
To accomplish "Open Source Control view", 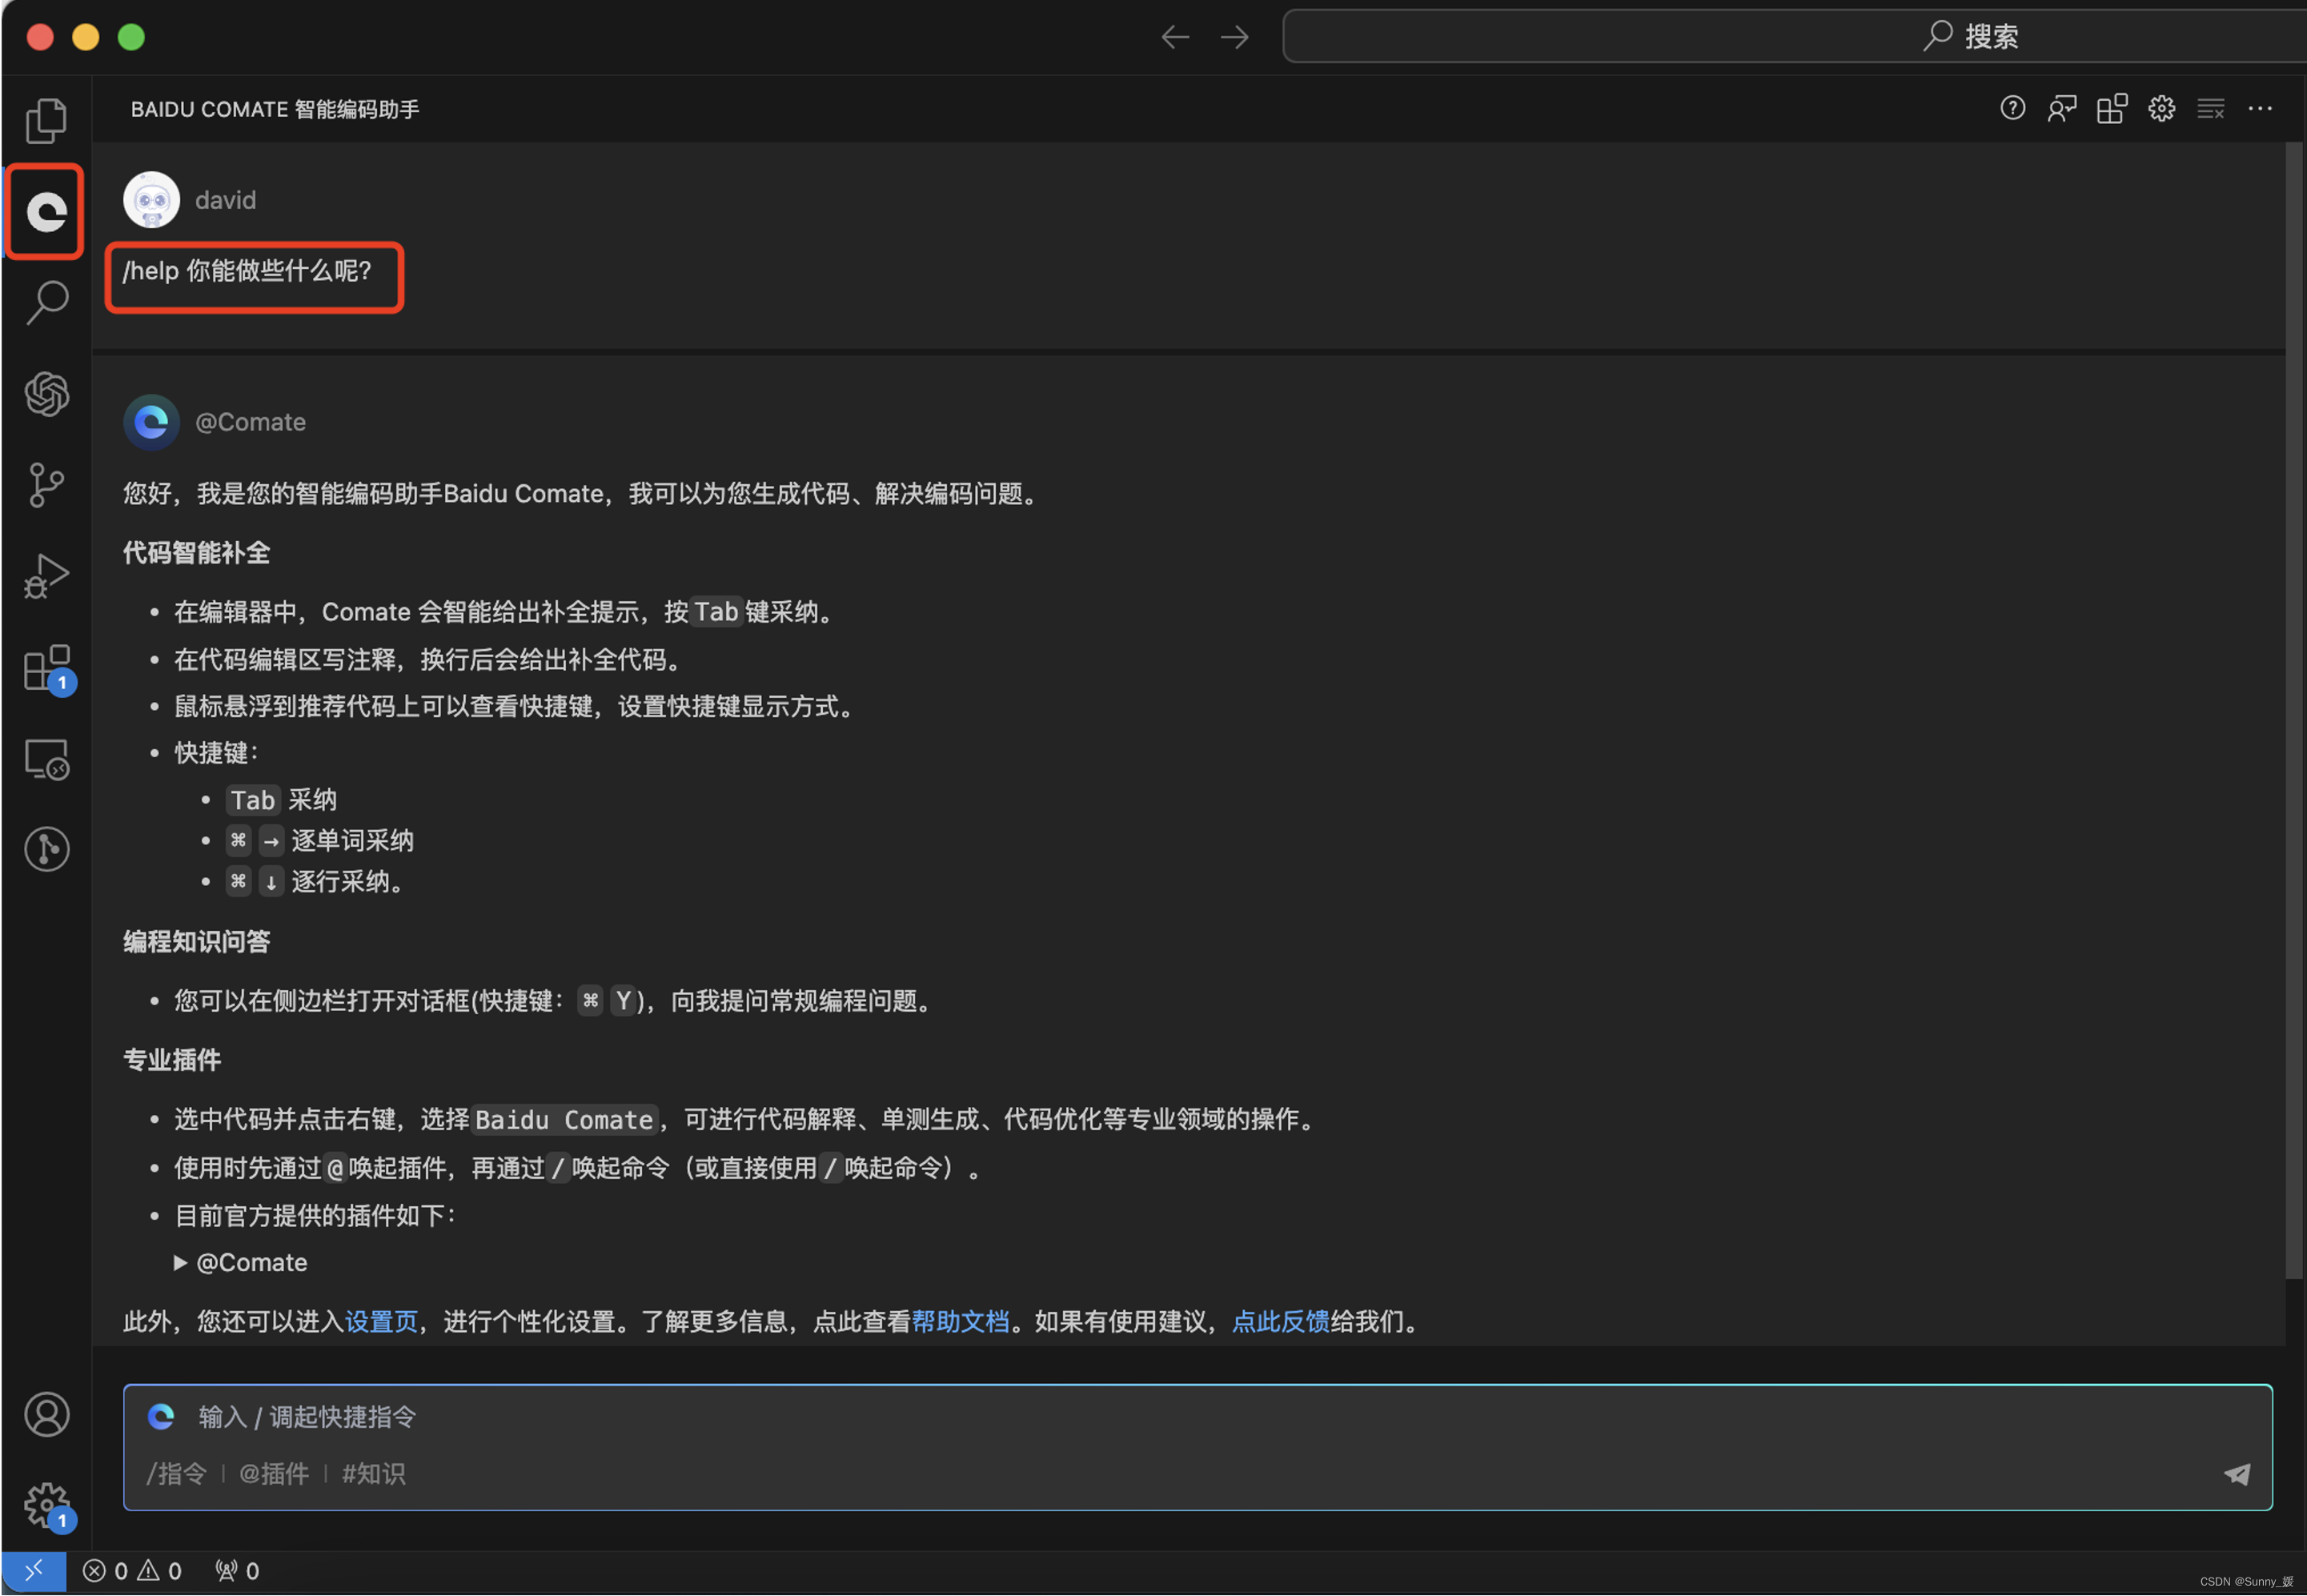I will (x=46, y=485).
